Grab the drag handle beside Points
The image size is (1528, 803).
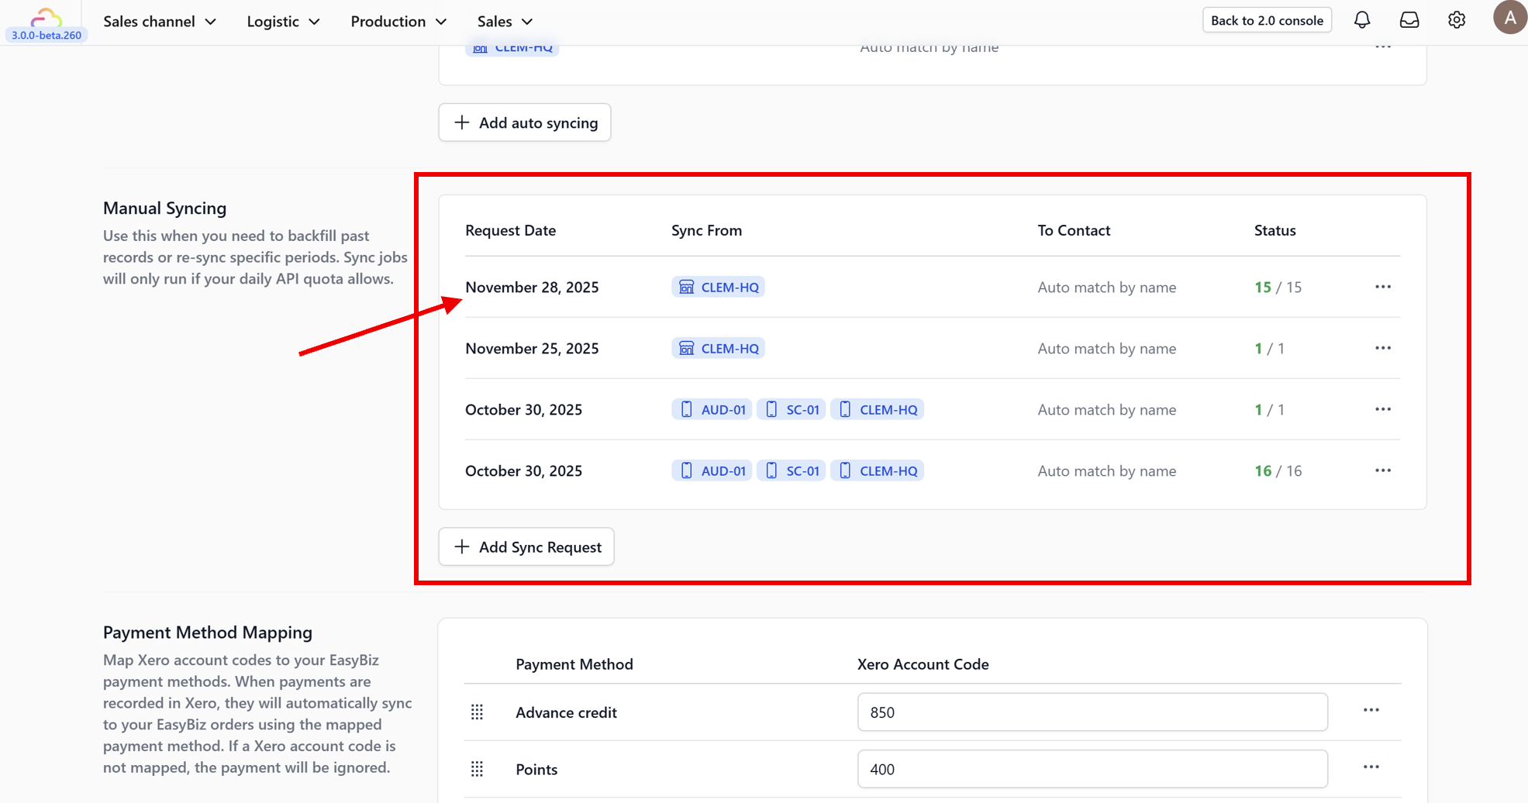pos(477,769)
